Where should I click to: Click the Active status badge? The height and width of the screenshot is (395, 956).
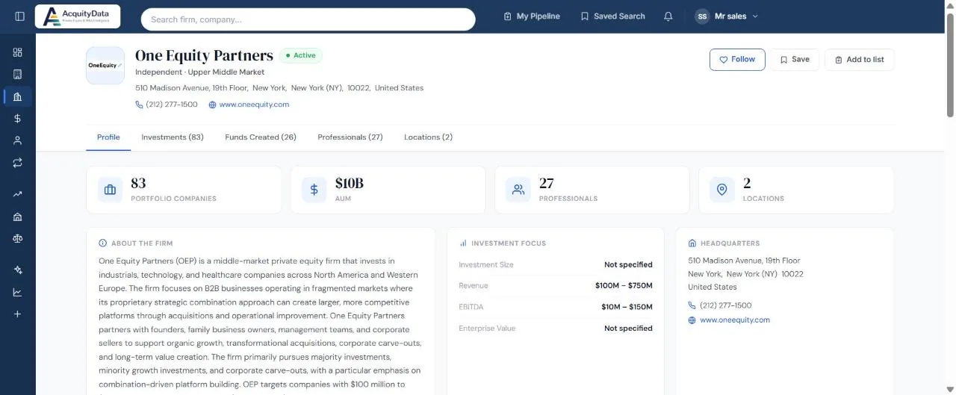pyautogui.click(x=300, y=55)
